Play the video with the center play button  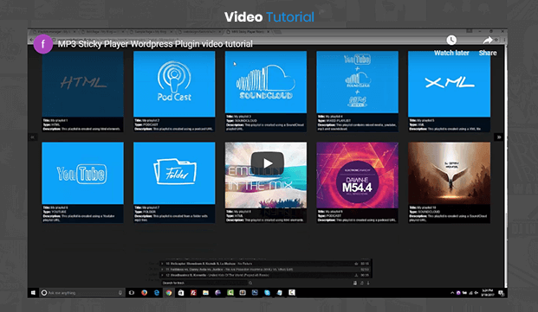268,162
